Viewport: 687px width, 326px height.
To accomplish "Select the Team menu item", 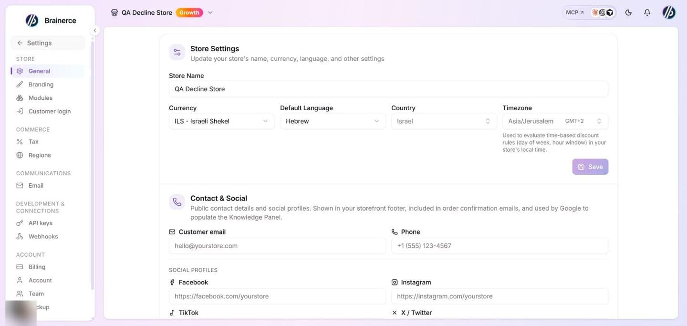I will pyautogui.click(x=48, y=294).
